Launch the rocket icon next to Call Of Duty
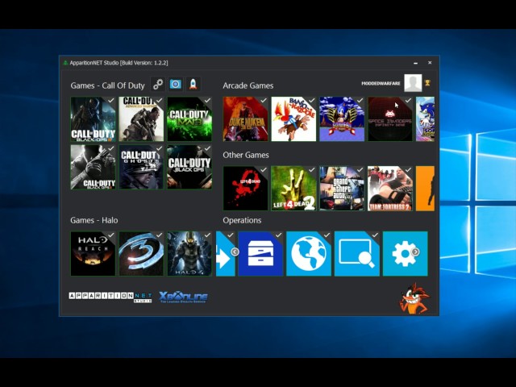Image resolution: width=516 pixels, height=387 pixels. (x=193, y=84)
